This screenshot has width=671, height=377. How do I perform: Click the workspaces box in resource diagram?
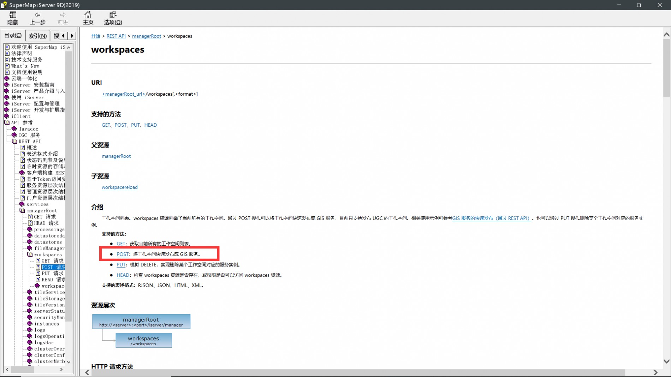tap(144, 340)
